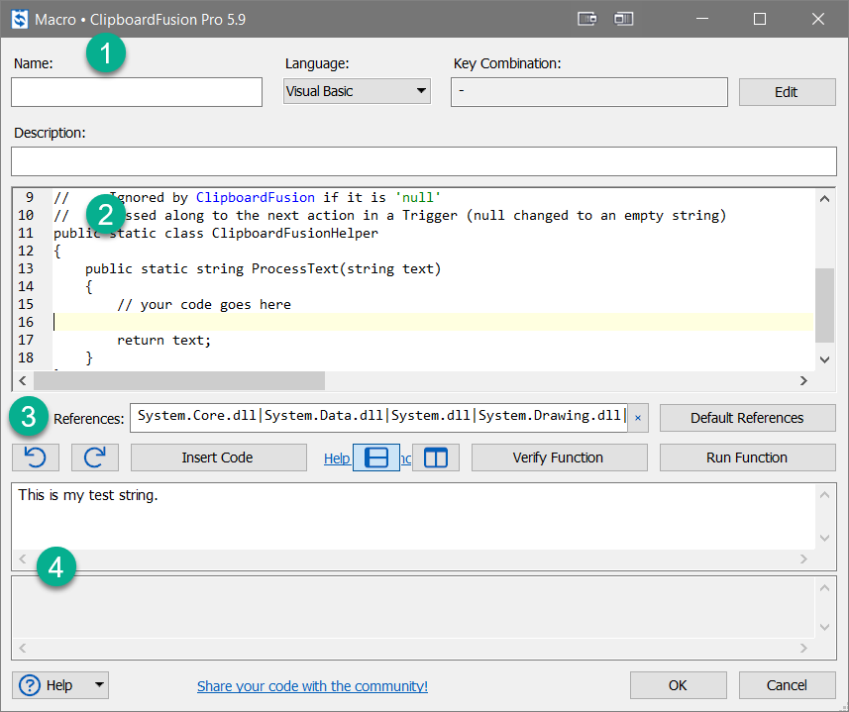Click 'System.Core.dll' in the References list
Image resolution: width=849 pixels, height=712 pixels.
197,416
